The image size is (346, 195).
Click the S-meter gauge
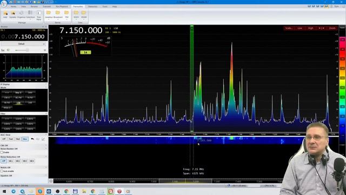(85, 46)
